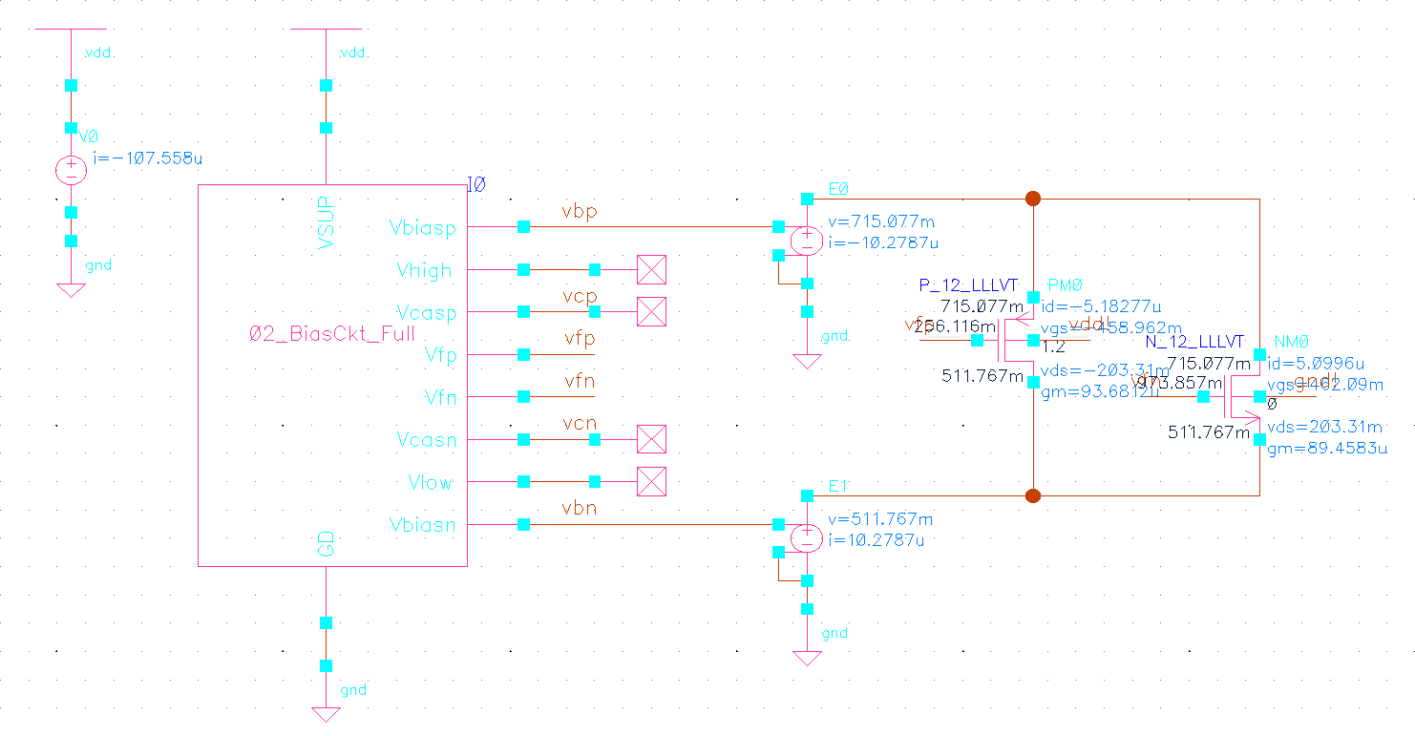Click the E0 controlled voltage source symbol

click(x=807, y=240)
